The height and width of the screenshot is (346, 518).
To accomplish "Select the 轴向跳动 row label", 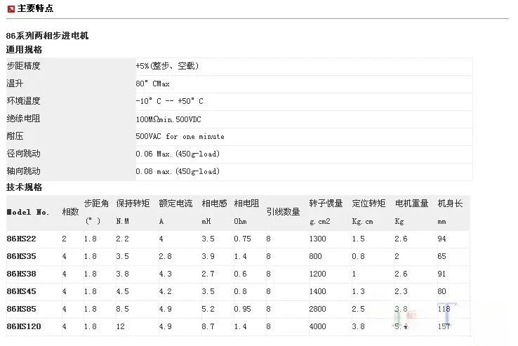I will click(23, 171).
